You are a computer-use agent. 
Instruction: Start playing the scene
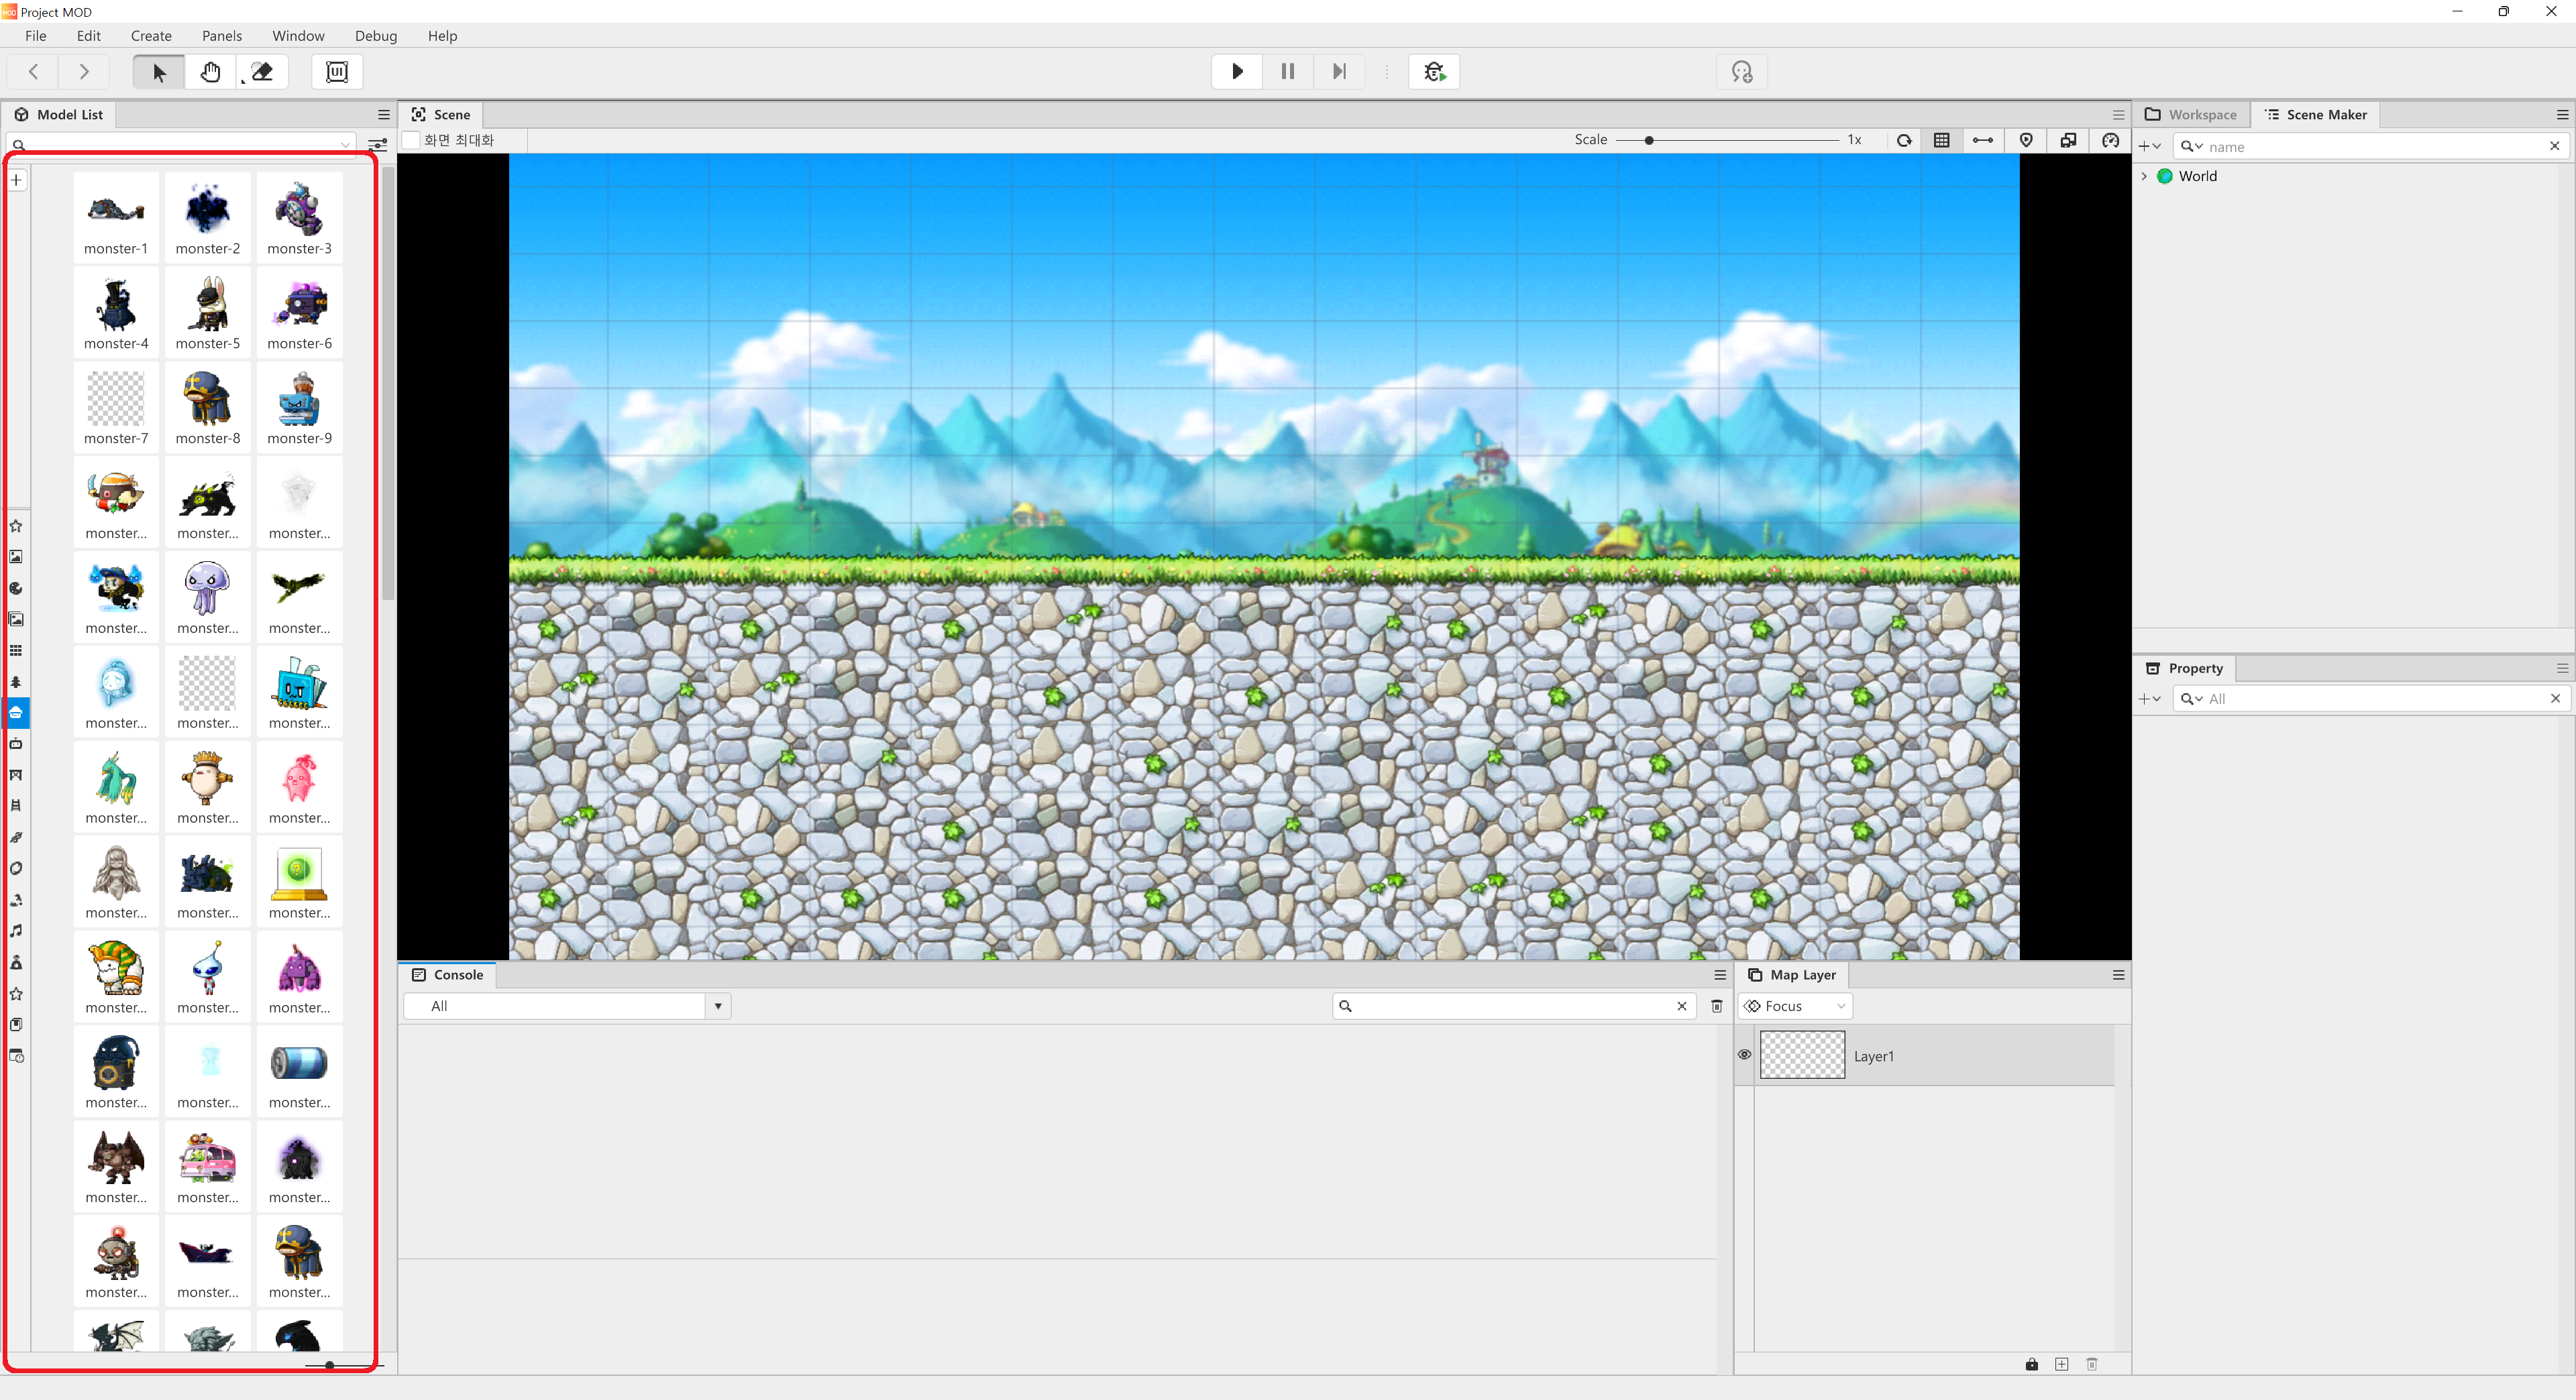(x=1237, y=72)
